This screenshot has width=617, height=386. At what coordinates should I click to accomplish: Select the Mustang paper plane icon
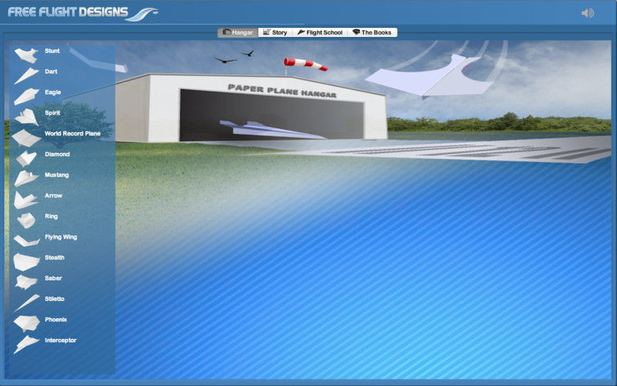26,179
